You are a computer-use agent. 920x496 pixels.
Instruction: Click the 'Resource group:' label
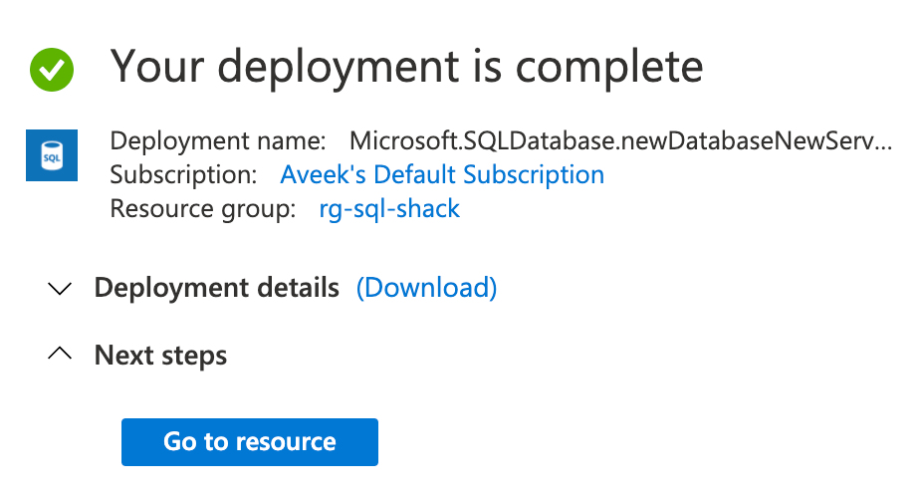(x=203, y=209)
